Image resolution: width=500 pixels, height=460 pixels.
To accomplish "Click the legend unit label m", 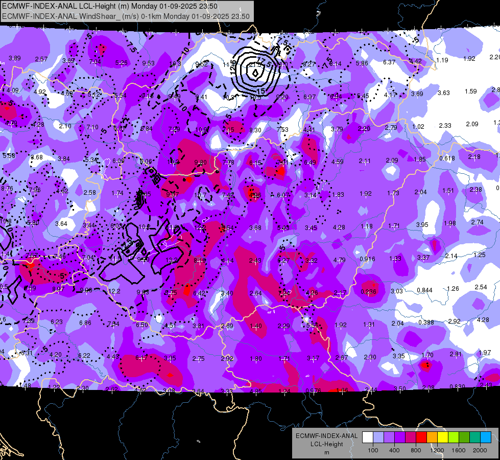I will (x=326, y=453).
